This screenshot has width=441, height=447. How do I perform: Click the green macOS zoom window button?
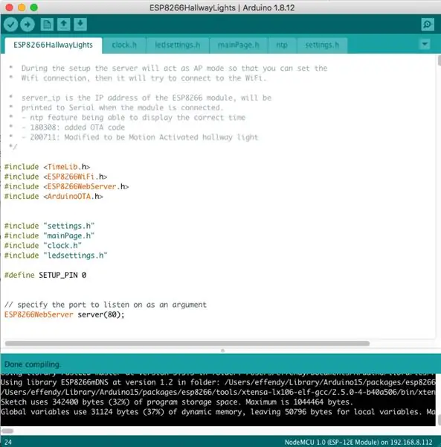[34, 7]
